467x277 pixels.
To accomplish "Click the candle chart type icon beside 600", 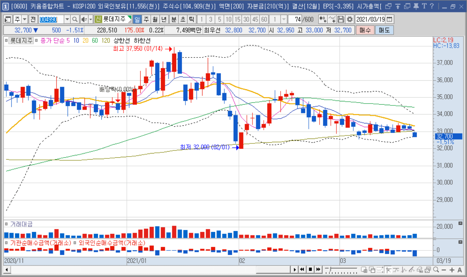I will tap(323, 20).
